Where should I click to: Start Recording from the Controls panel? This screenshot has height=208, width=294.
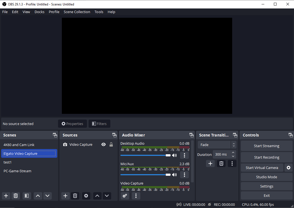(266, 157)
